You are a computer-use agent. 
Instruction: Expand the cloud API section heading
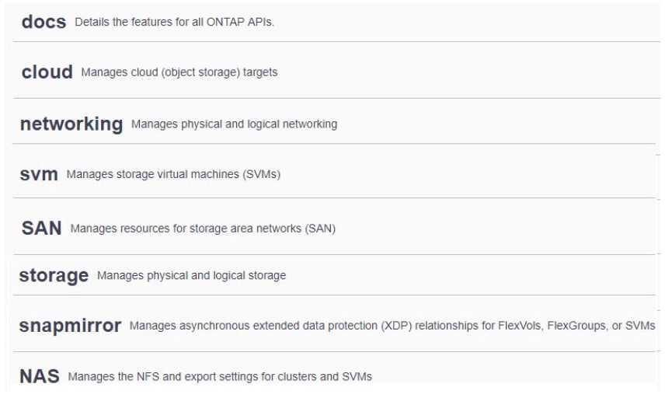pyautogui.click(x=47, y=72)
